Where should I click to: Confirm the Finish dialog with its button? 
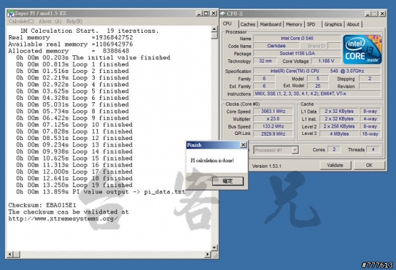(x=228, y=181)
